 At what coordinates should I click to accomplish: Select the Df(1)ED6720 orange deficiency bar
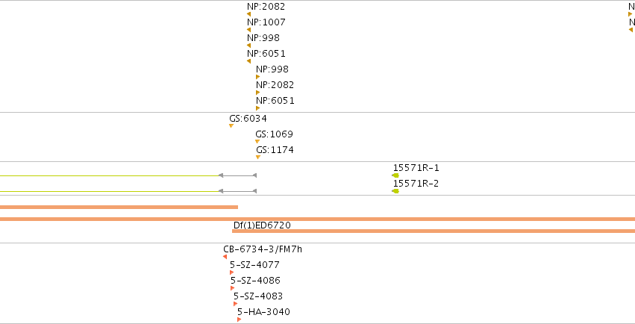click(x=434, y=231)
